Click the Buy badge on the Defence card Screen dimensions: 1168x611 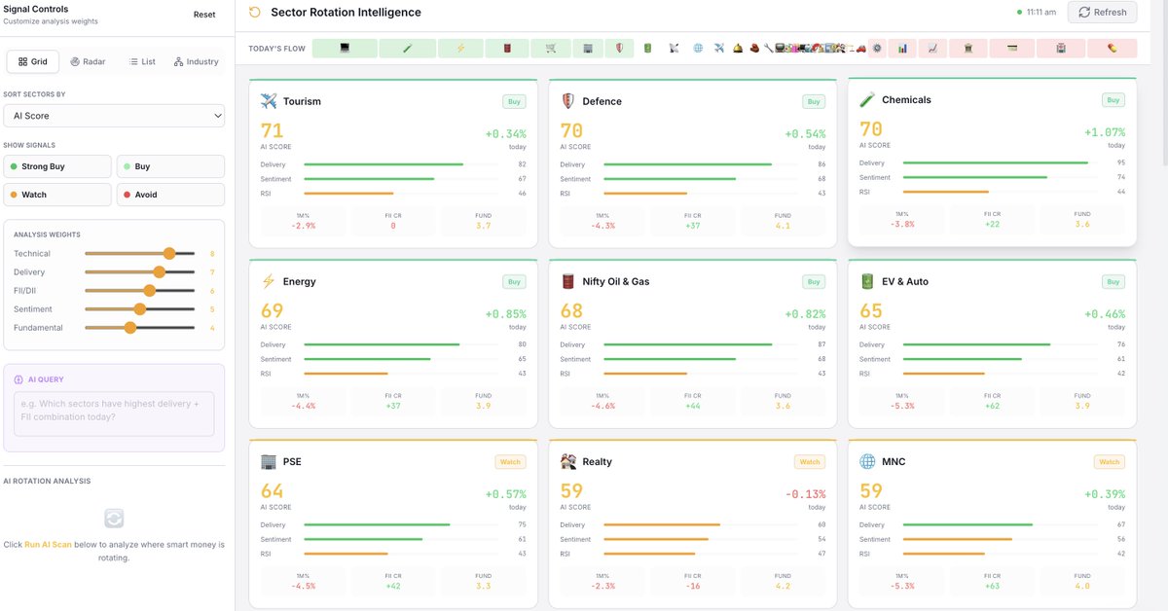point(814,101)
